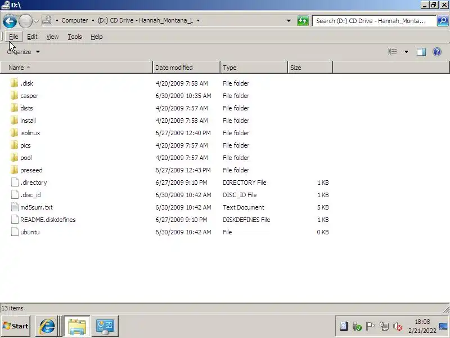Screen dimensions: 450x338
Task: Open the View menu
Action: pyautogui.click(x=52, y=37)
